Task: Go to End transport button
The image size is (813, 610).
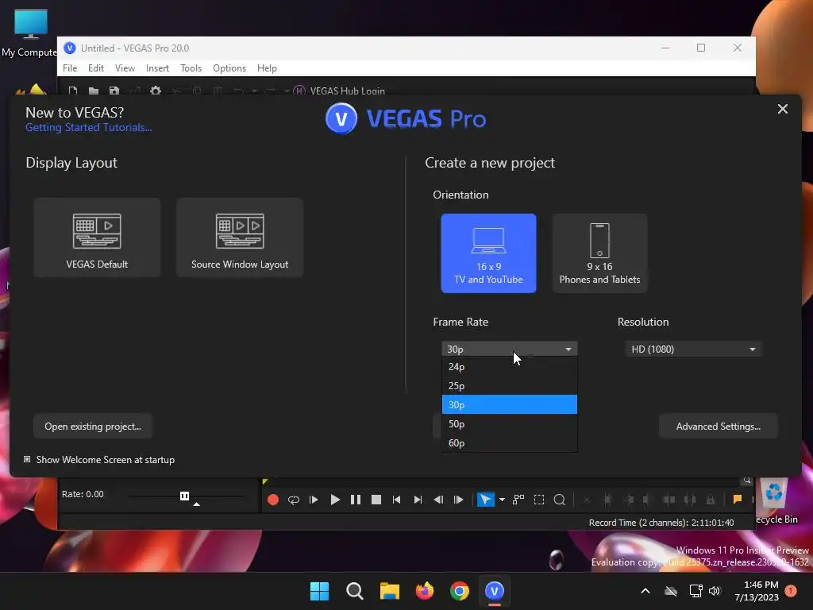Action: tap(418, 500)
